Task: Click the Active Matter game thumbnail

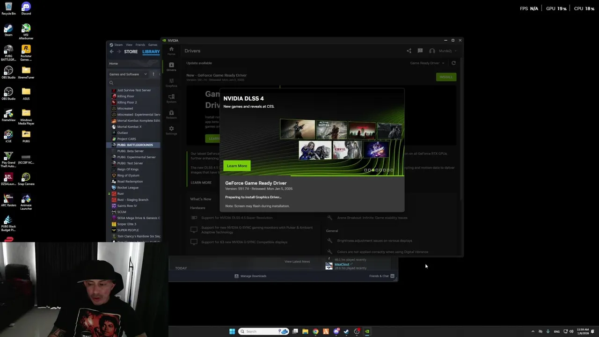Action: pyautogui.click(x=331, y=130)
